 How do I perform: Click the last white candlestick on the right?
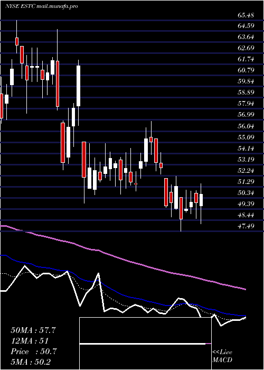click(x=201, y=200)
